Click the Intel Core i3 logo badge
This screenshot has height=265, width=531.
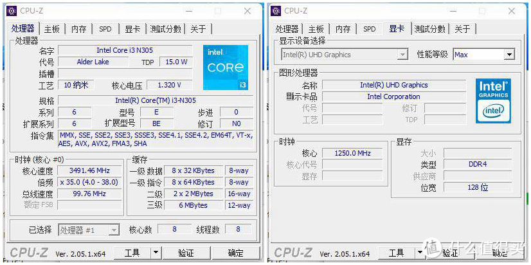[226, 68]
